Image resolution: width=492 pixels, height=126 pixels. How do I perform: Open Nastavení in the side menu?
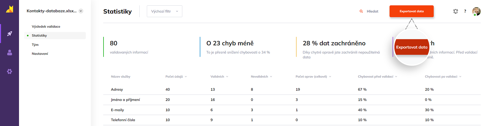40,54
